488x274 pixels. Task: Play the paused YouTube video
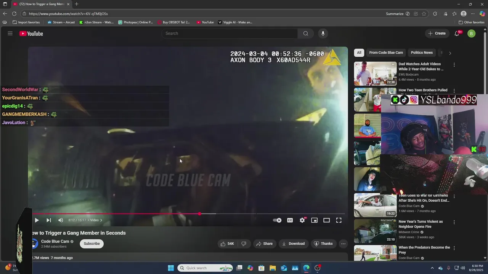pyautogui.click(x=37, y=220)
